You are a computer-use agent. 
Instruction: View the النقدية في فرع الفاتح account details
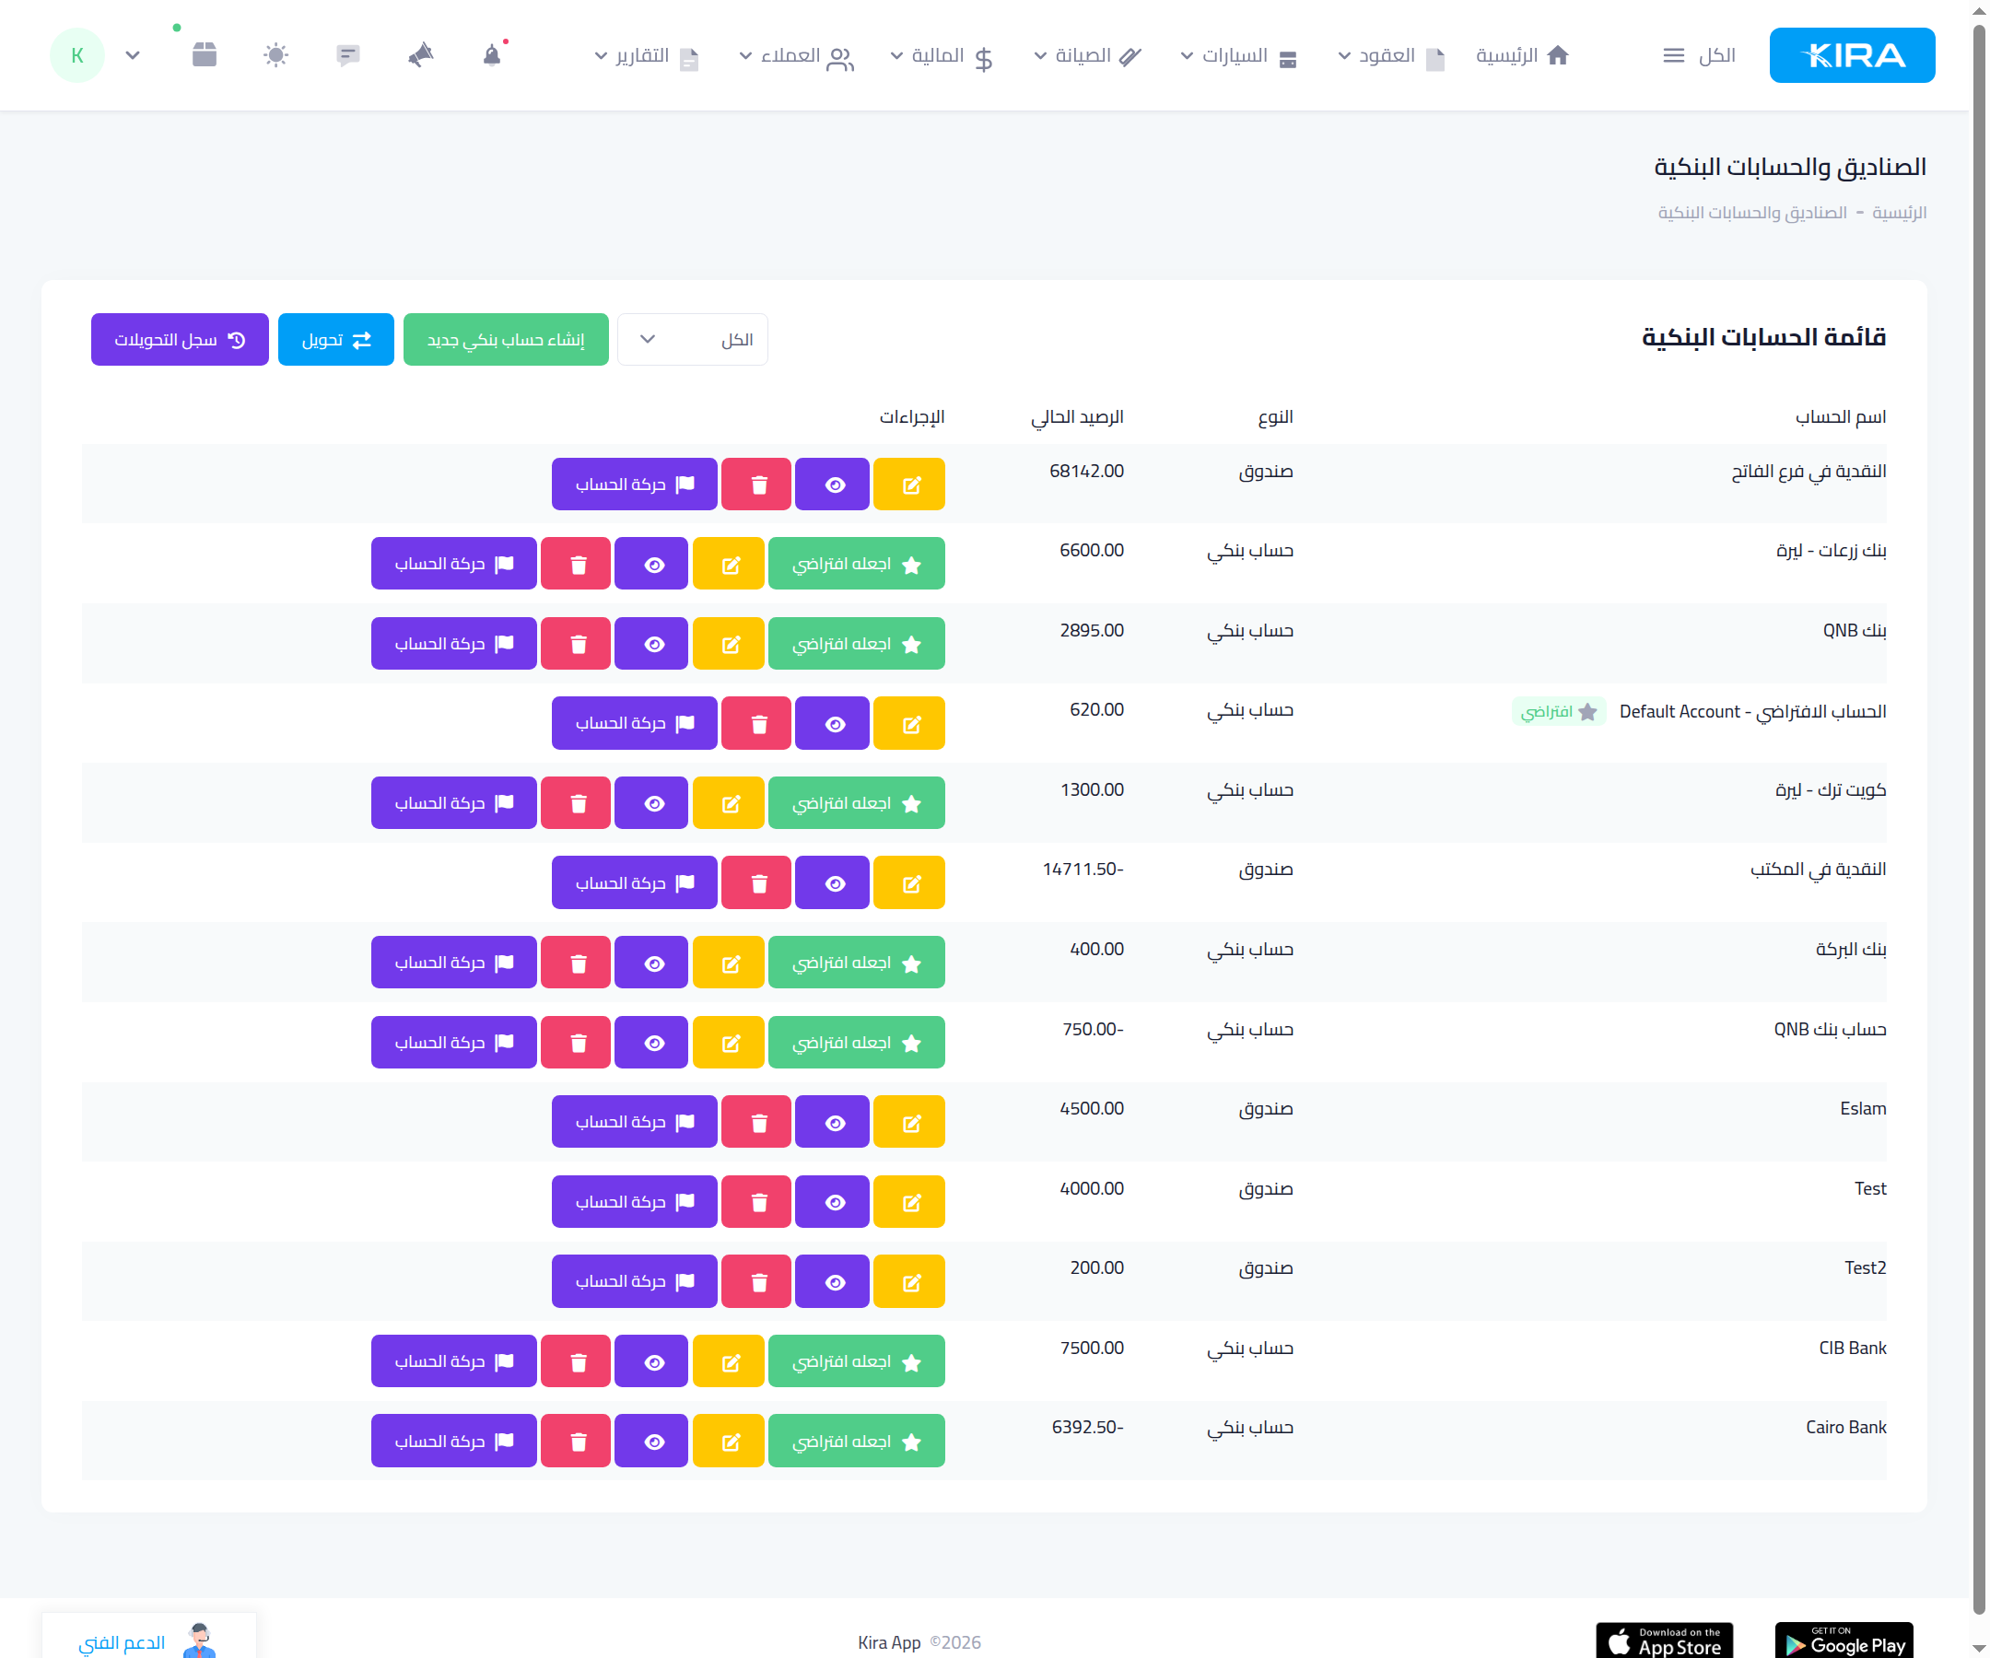832,485
